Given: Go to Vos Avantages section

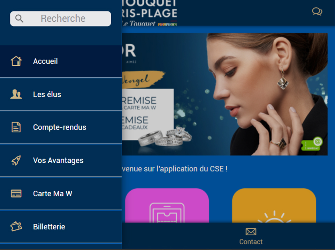Looking at the screenshot, I should coord(61,160).
